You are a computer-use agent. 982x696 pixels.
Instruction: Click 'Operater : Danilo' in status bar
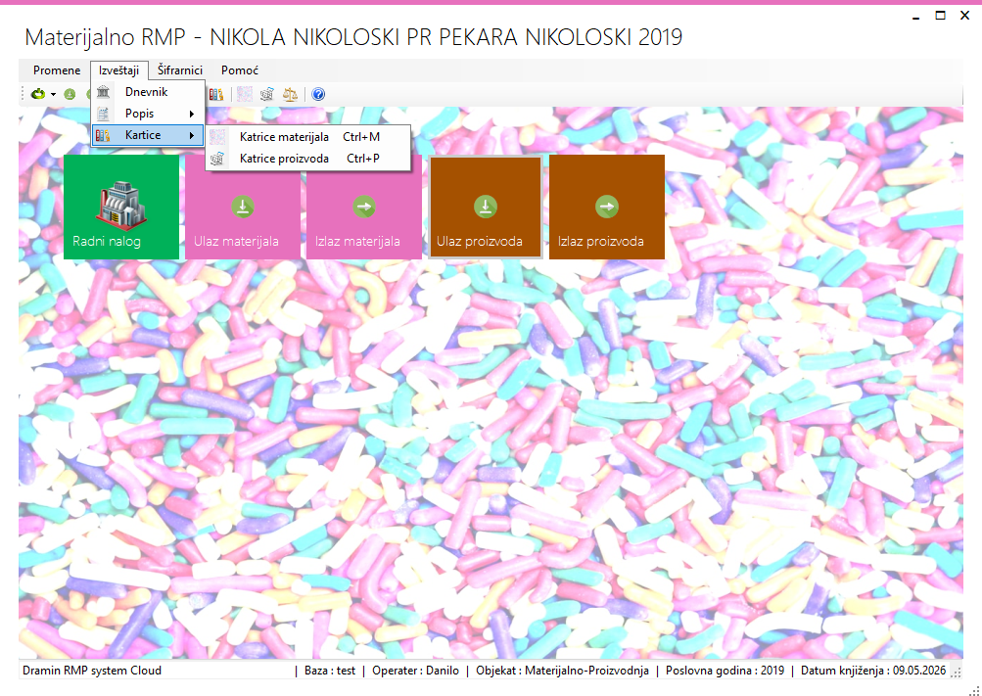point(415,671)
